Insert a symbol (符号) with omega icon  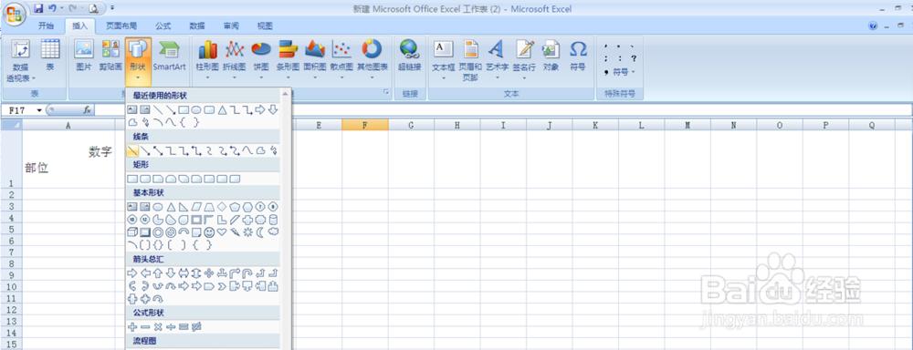tap(578, 56)
